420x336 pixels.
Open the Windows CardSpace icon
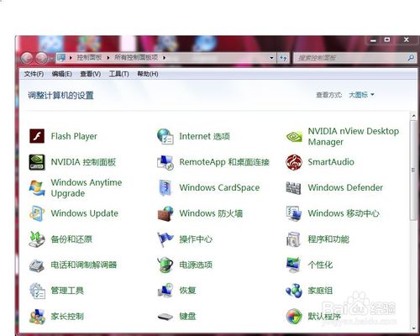[165, 188]
